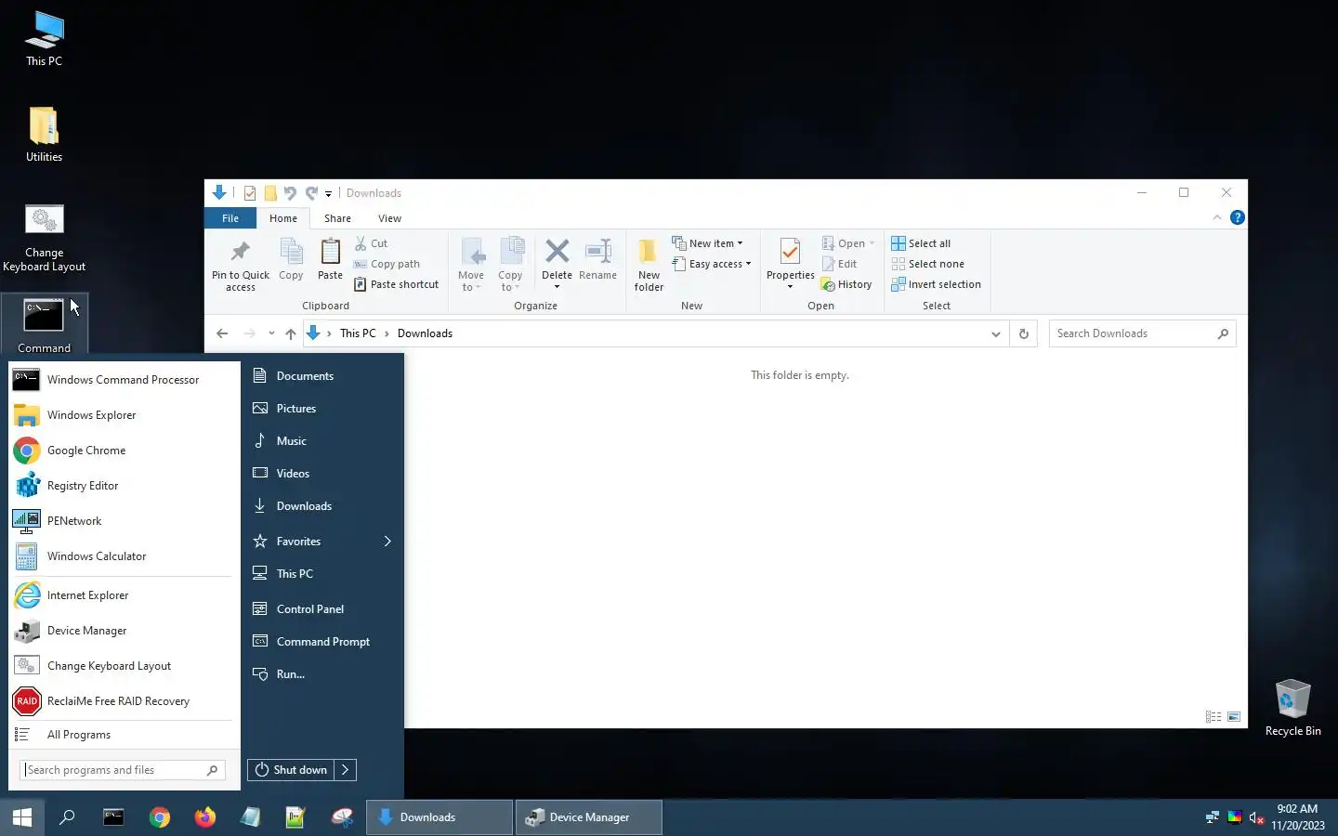Switch to Device Manager taskbar button

tap(589, 817)
